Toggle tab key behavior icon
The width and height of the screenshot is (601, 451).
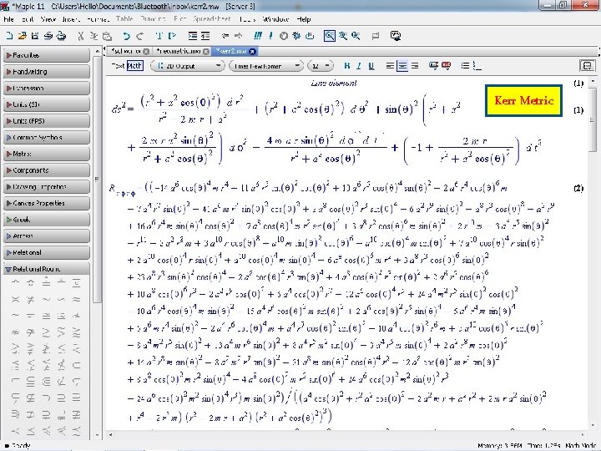(x=376, y=36)
